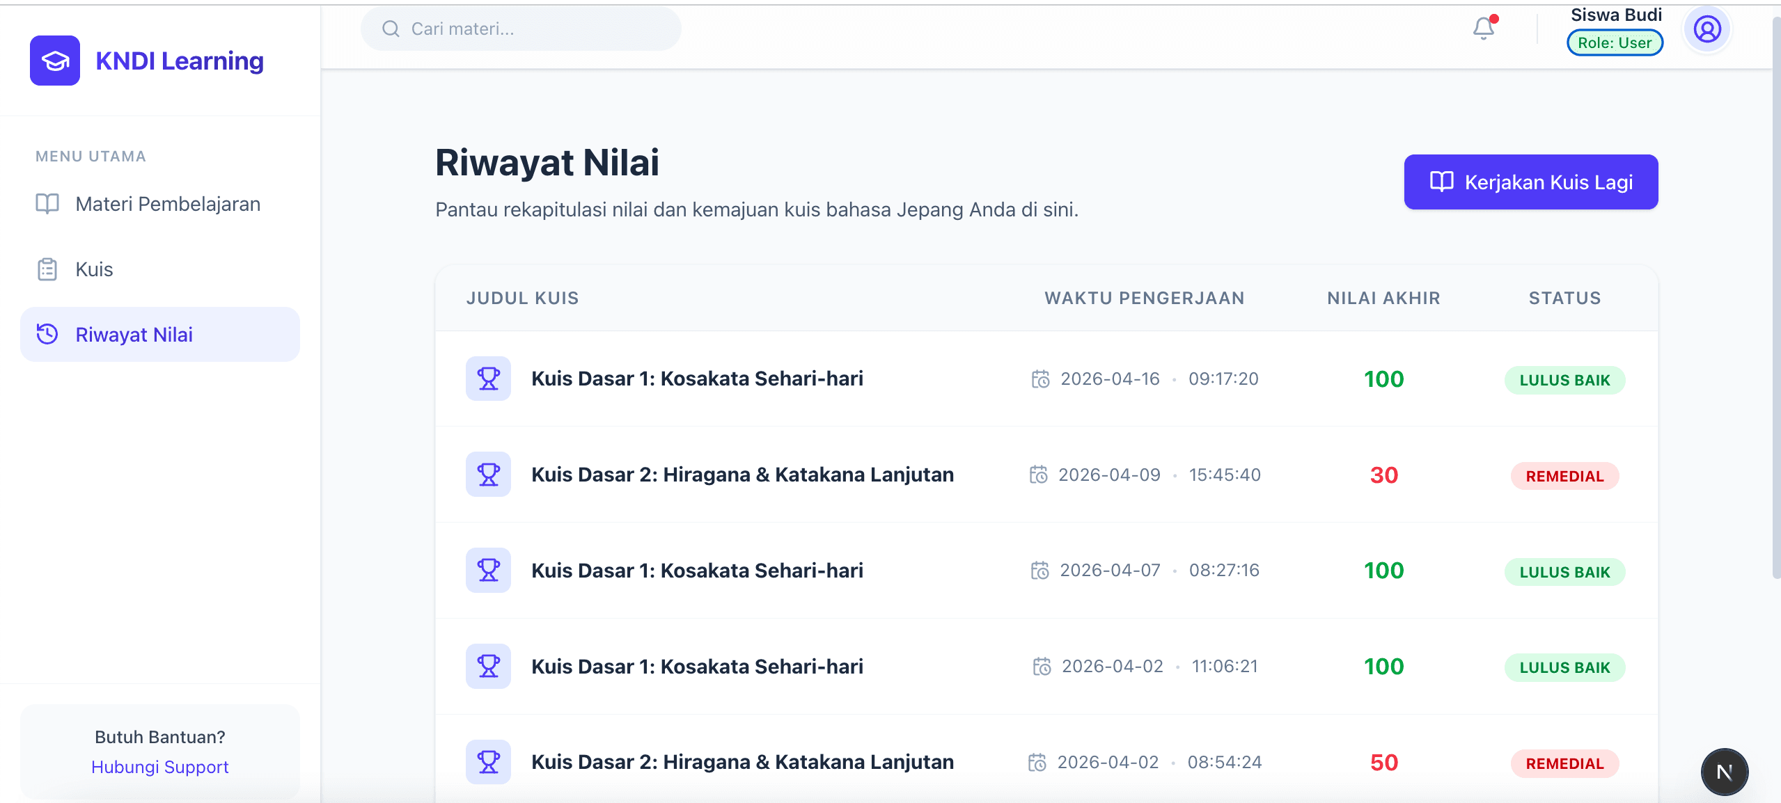This screenshot has height=803, width=1781.
Task: Select Kuis Dasar 1 title dated 2026-04-16
Action: [x=697, y=379]
